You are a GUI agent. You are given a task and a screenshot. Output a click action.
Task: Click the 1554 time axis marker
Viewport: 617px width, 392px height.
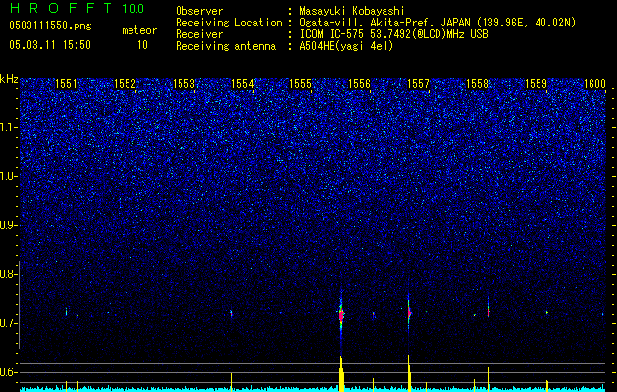coord(243,83)
